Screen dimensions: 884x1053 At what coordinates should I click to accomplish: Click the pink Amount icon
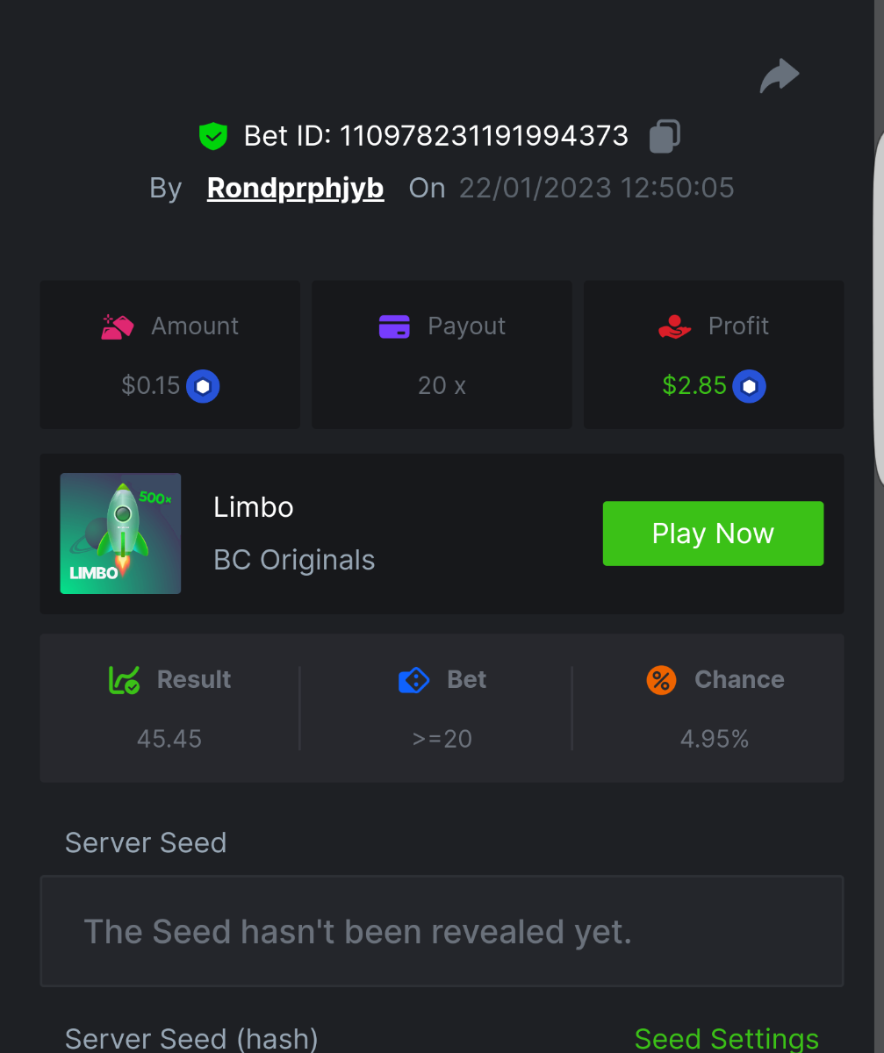(118, 326)
